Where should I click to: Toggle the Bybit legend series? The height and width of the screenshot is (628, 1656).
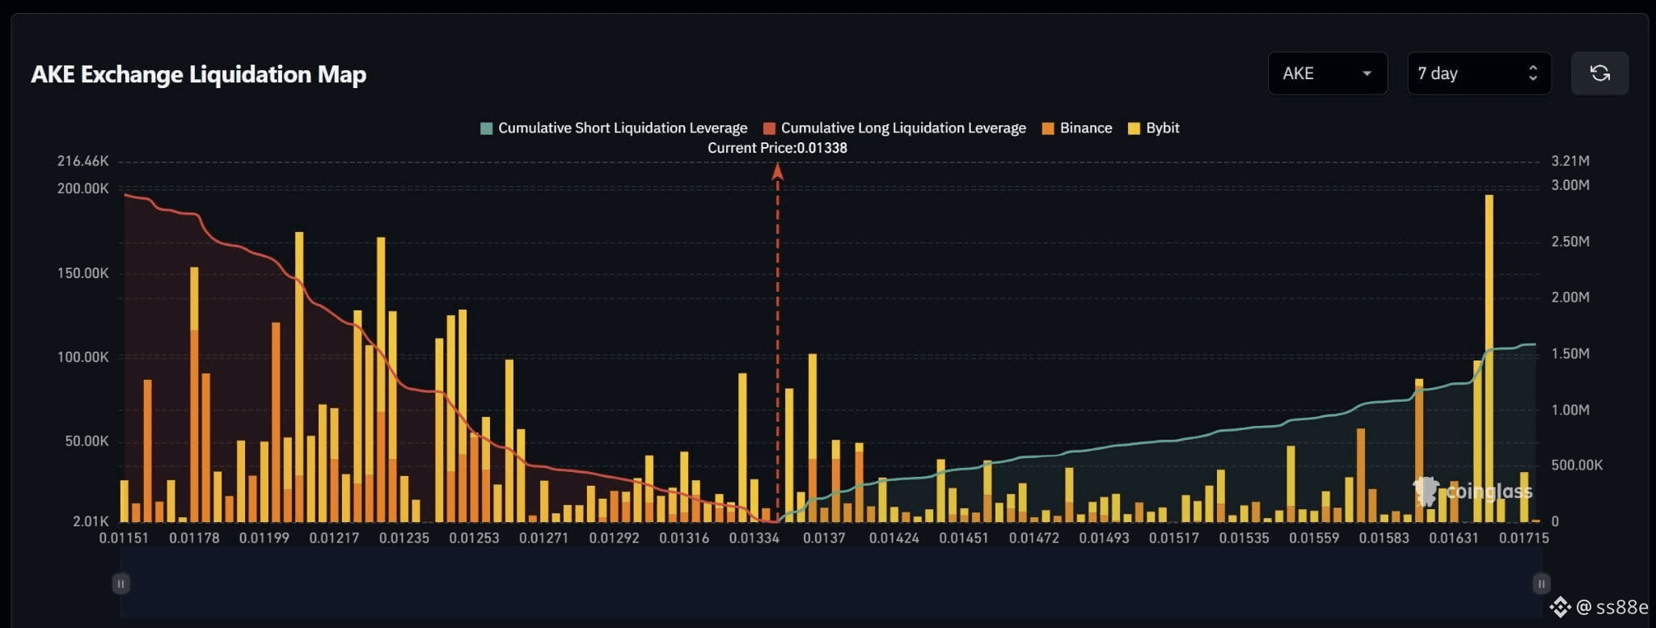1154,128
